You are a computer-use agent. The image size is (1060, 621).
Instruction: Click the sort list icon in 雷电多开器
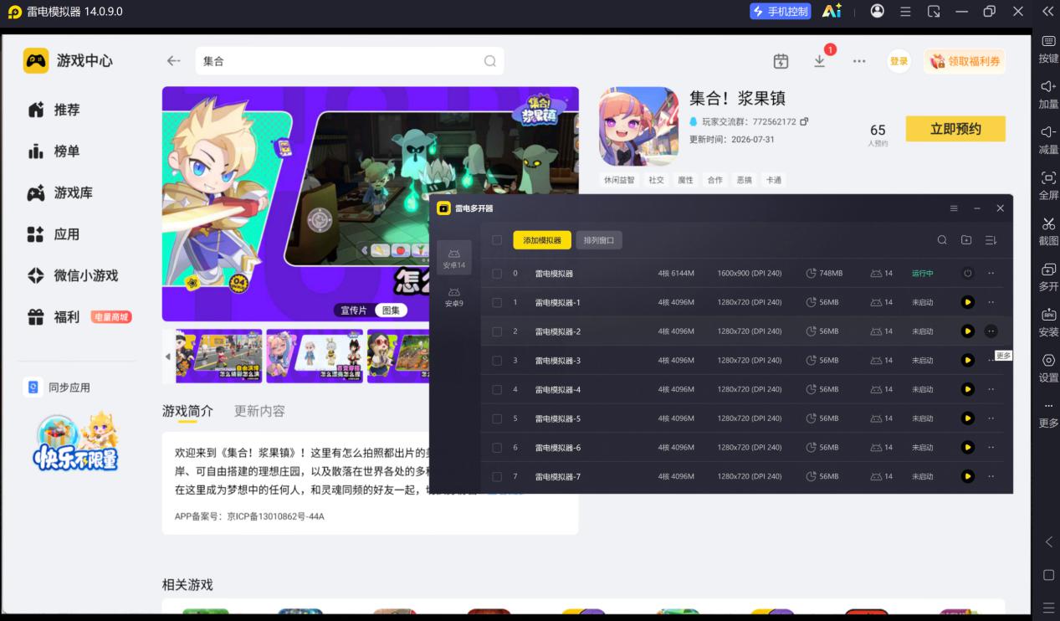[x=991, y=240]
